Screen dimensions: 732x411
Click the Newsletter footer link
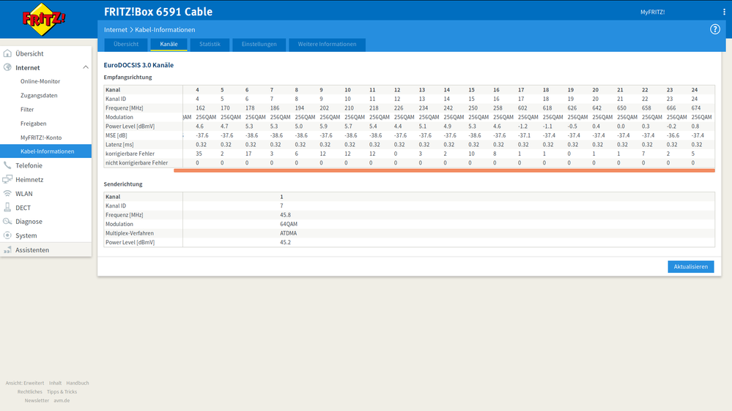[37, 401]
